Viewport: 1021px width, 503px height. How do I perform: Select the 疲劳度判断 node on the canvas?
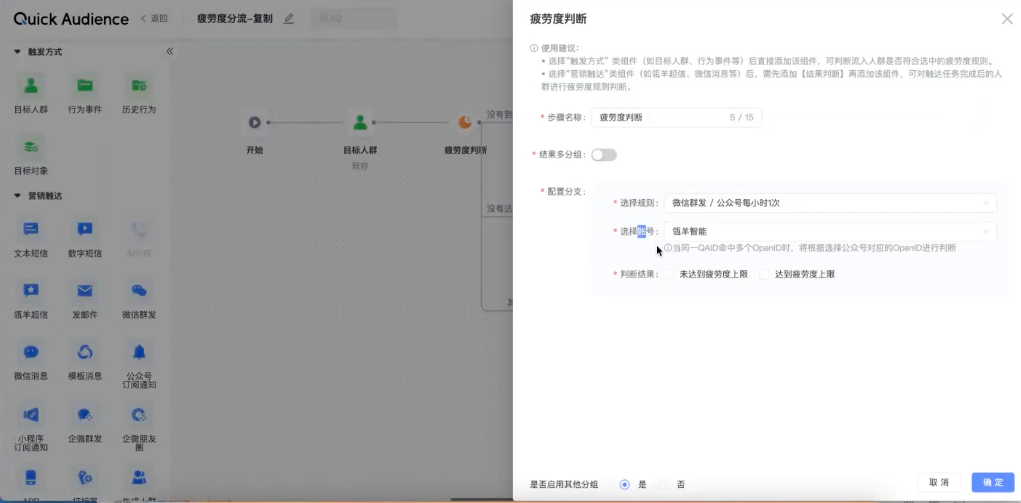465,123
